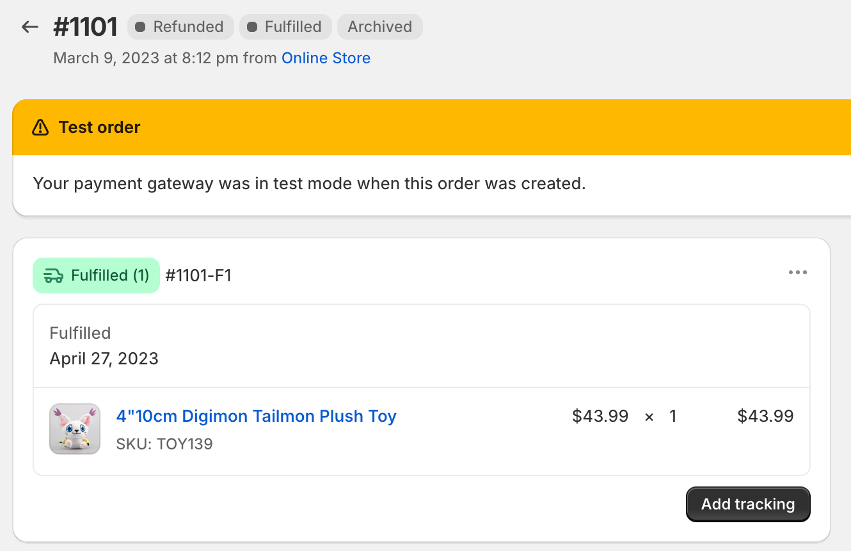
Task: Click the Add tracking button
Action: coord(747,504)
